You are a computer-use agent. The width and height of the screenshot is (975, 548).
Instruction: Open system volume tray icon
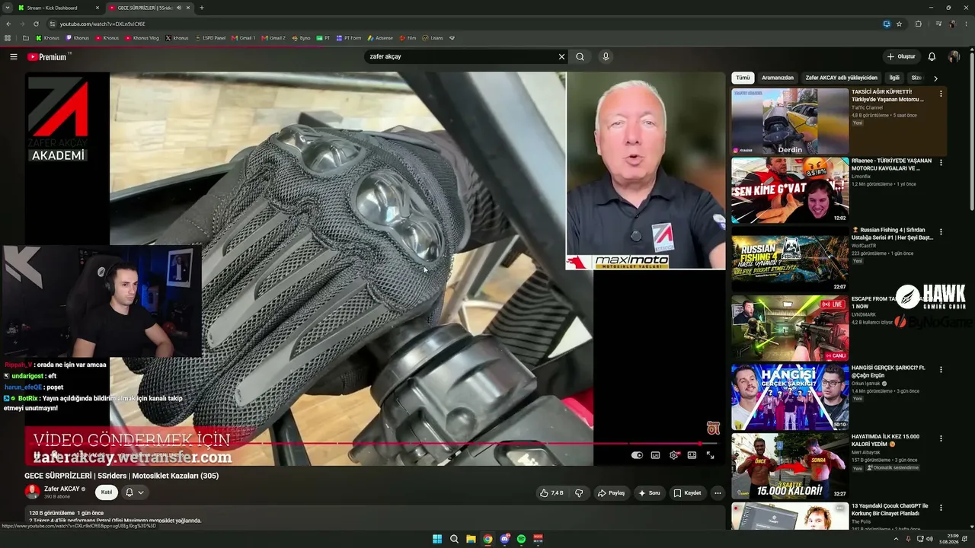pos(929,539)
